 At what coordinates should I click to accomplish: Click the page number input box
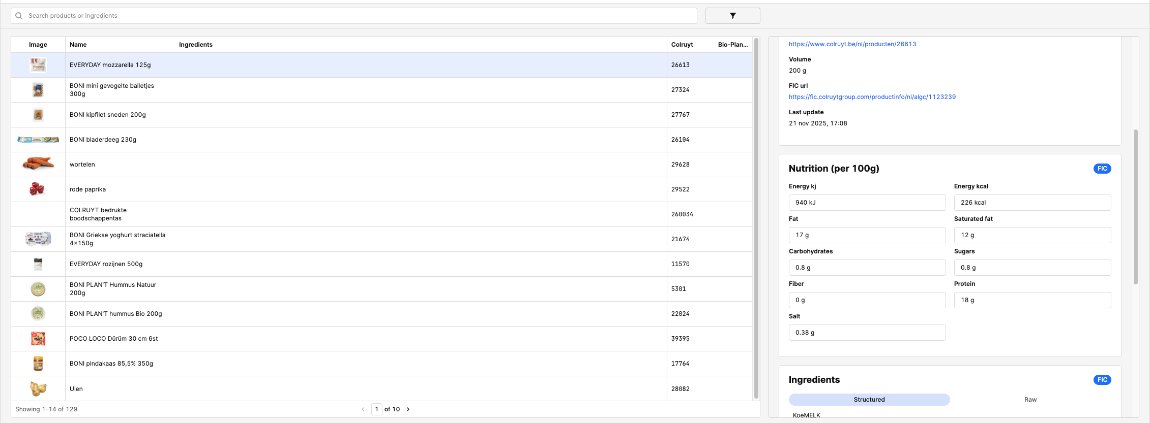[x=376, y=409]
